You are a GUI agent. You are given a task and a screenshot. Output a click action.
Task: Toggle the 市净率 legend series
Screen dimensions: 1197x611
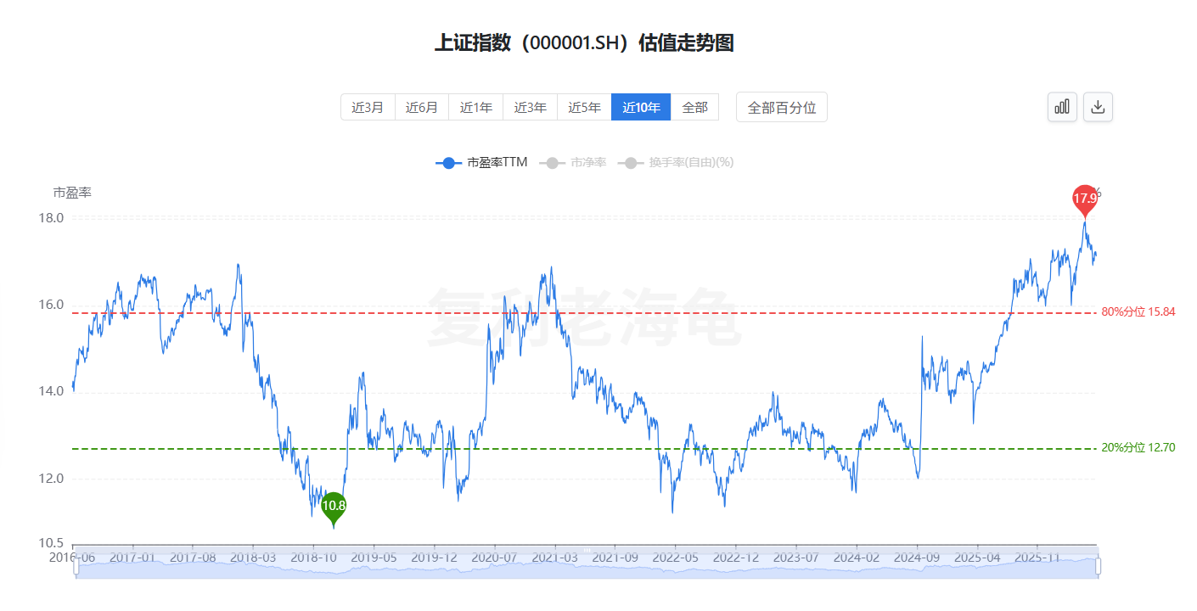[574, 162]
